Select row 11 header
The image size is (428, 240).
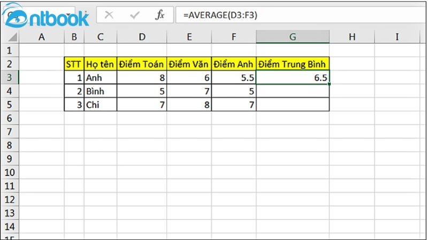[10, 186]
